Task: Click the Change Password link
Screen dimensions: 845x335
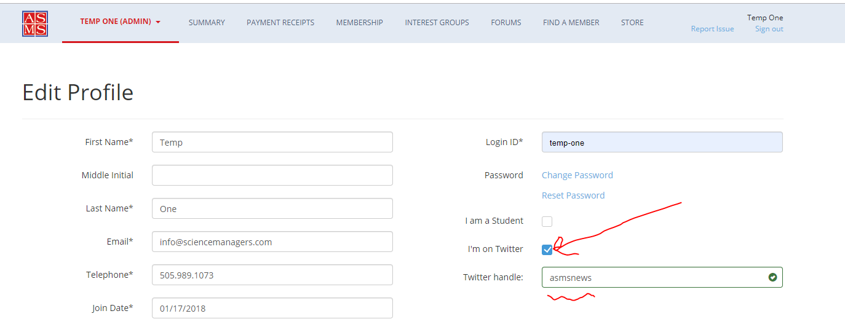Action: pos(577,175)
